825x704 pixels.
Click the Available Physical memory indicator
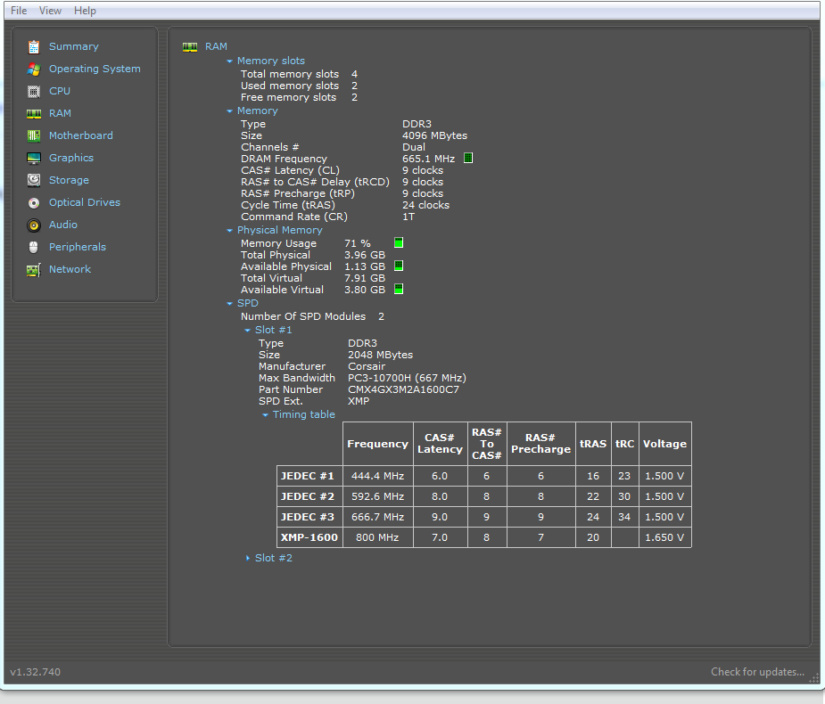click(x=399, y=266)
